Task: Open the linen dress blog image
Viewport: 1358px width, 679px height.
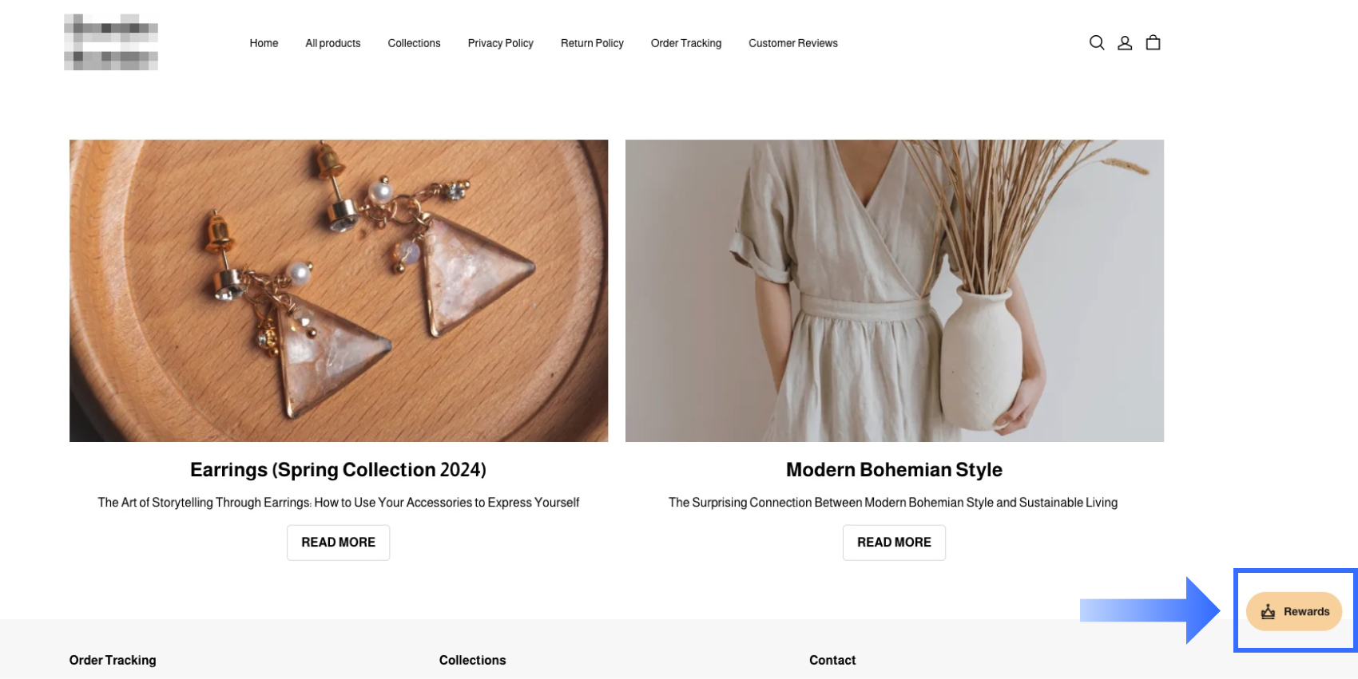Action: tap(894, 290)
